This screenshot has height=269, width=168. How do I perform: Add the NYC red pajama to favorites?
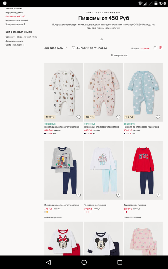(158, 195)
